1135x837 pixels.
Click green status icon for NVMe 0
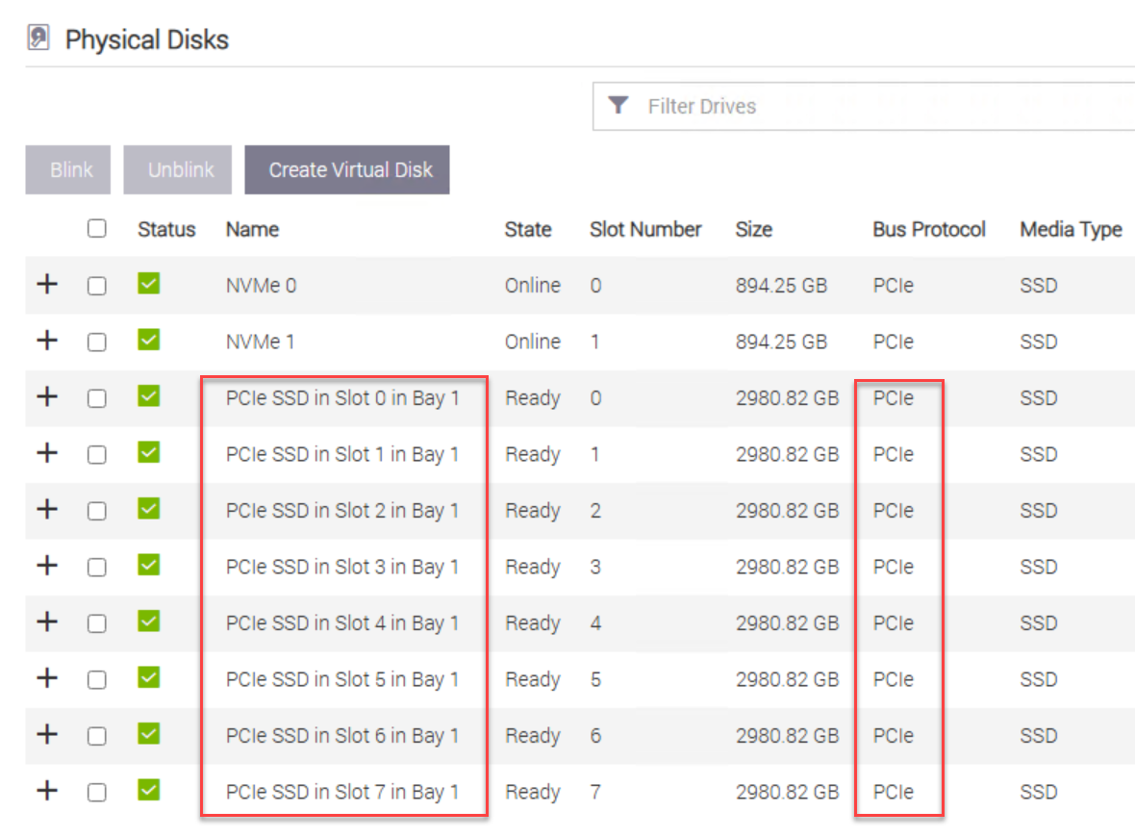[x=149, y=285]
